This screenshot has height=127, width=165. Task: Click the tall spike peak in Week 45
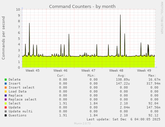pyautogui.click(x=29, y=23)
